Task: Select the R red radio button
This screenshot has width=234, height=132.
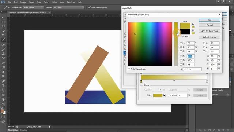Action: pos(181,56)
